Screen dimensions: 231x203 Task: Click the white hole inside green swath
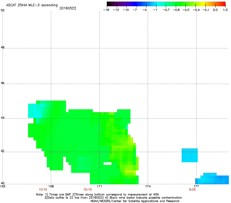coord(108,163)
